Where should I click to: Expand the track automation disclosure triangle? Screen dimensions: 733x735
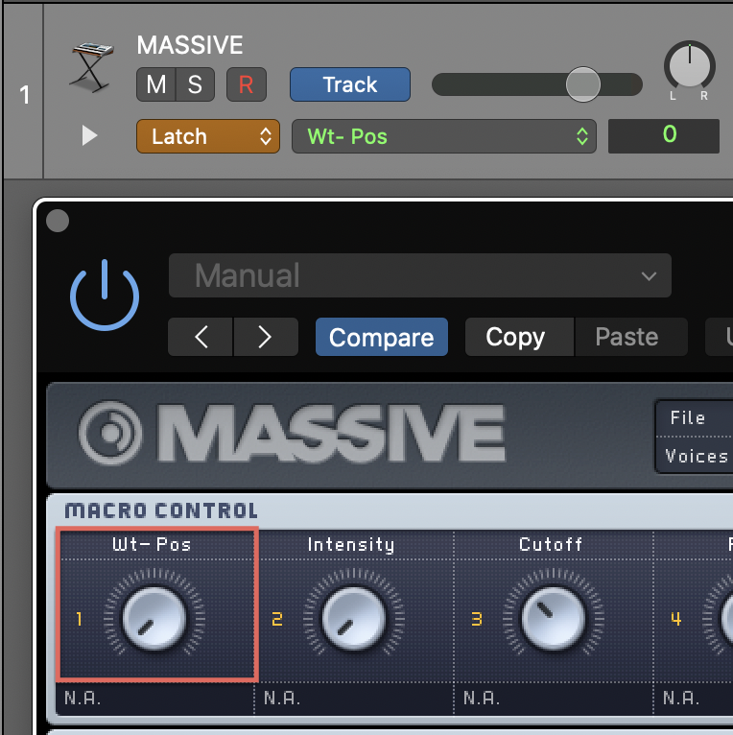[x=89, y=135]
